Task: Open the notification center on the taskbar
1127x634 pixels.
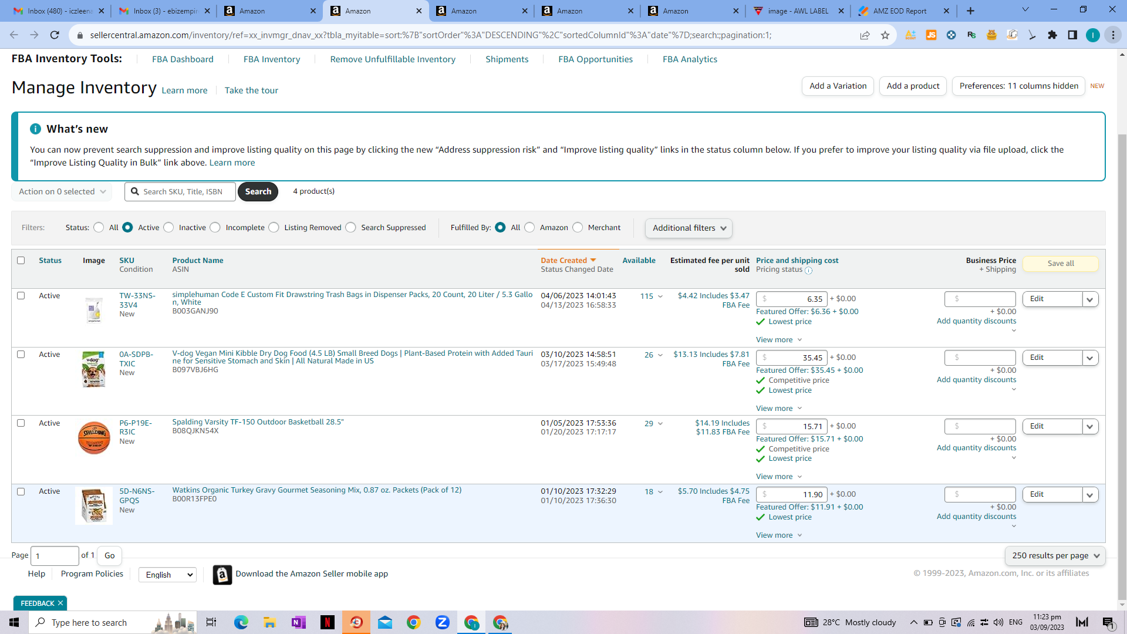Action: 1108,622
